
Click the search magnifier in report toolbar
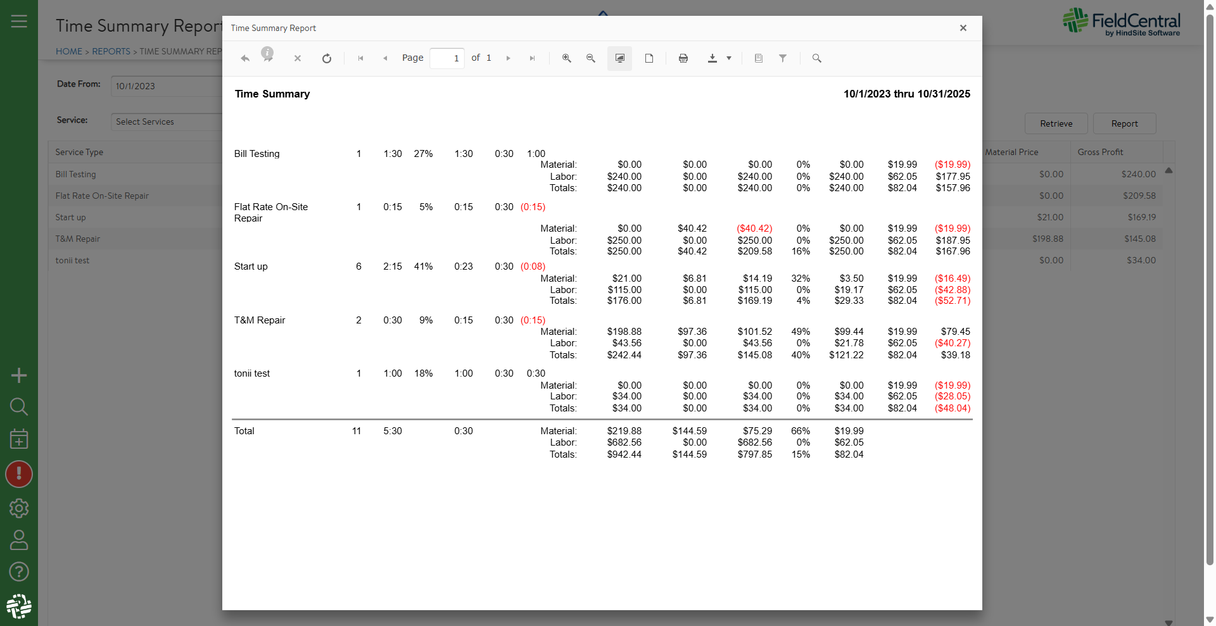tap(817, 58)
